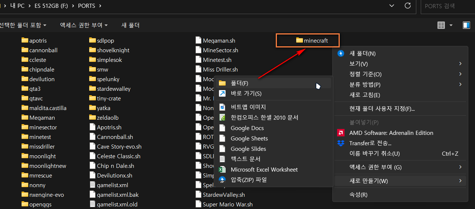This screenshot has width=475, height=209.
Task: Create a 한컴오피스 한셀 2010 문서
Action: pyautogui.click(x=273, y=117)
